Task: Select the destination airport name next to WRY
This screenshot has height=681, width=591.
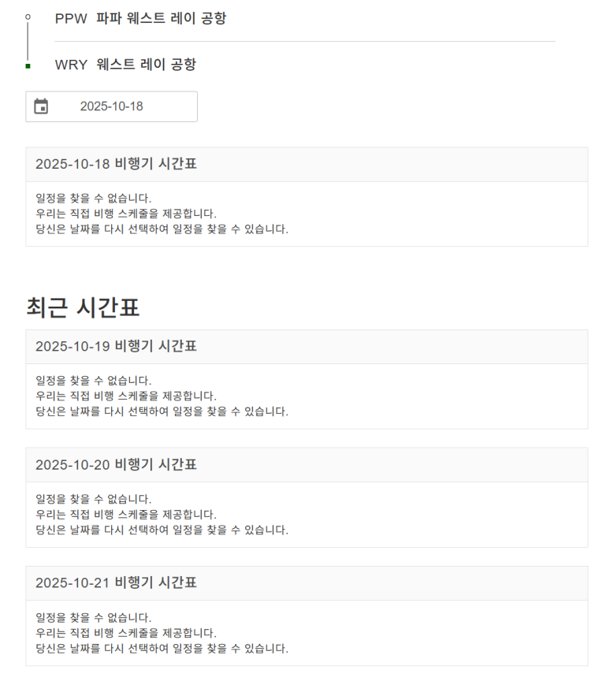Action: pos(146,65)
